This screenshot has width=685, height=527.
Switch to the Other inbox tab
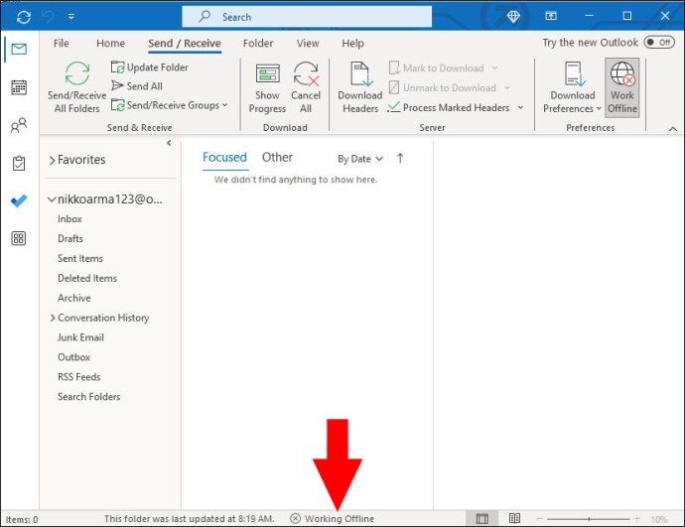click(x=277, y=157)
